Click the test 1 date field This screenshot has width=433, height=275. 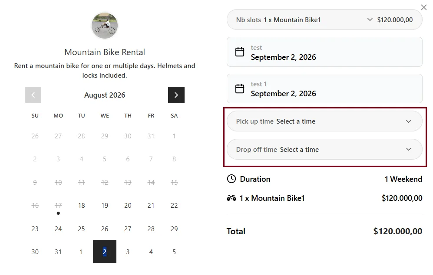pyautogui.click(x=324, y=88)
